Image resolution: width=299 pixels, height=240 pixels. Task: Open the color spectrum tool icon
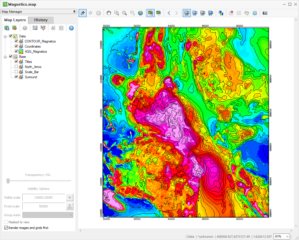[x=221, y=13]
